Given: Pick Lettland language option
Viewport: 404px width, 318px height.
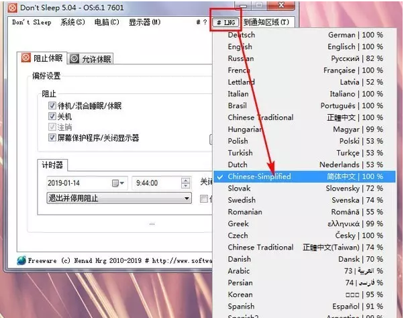Looking at the screenshot, I should click(x=305, y=82).
